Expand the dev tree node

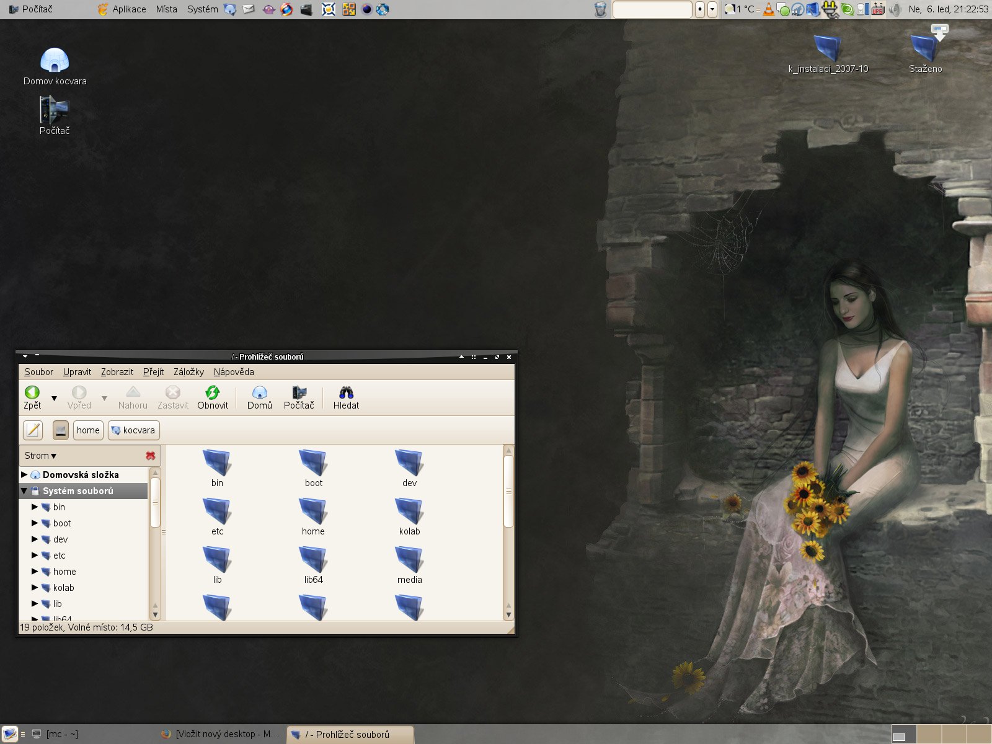(35, 539)
